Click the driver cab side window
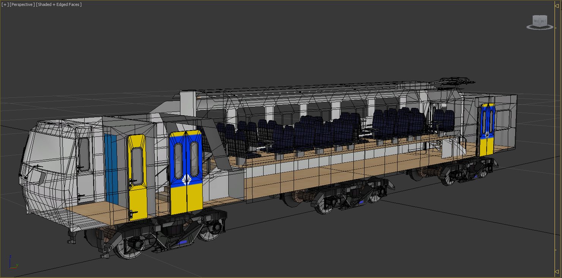 (x=84, y=154)
